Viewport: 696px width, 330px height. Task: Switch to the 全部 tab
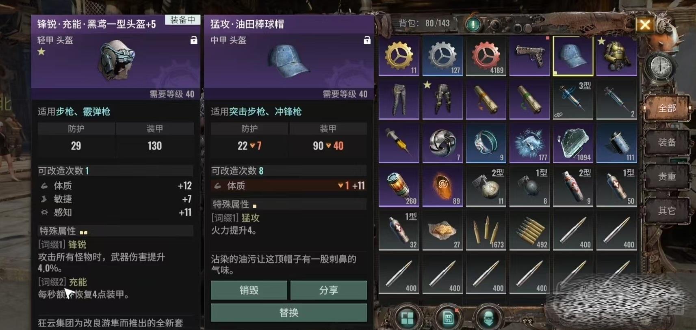[667, 108]
